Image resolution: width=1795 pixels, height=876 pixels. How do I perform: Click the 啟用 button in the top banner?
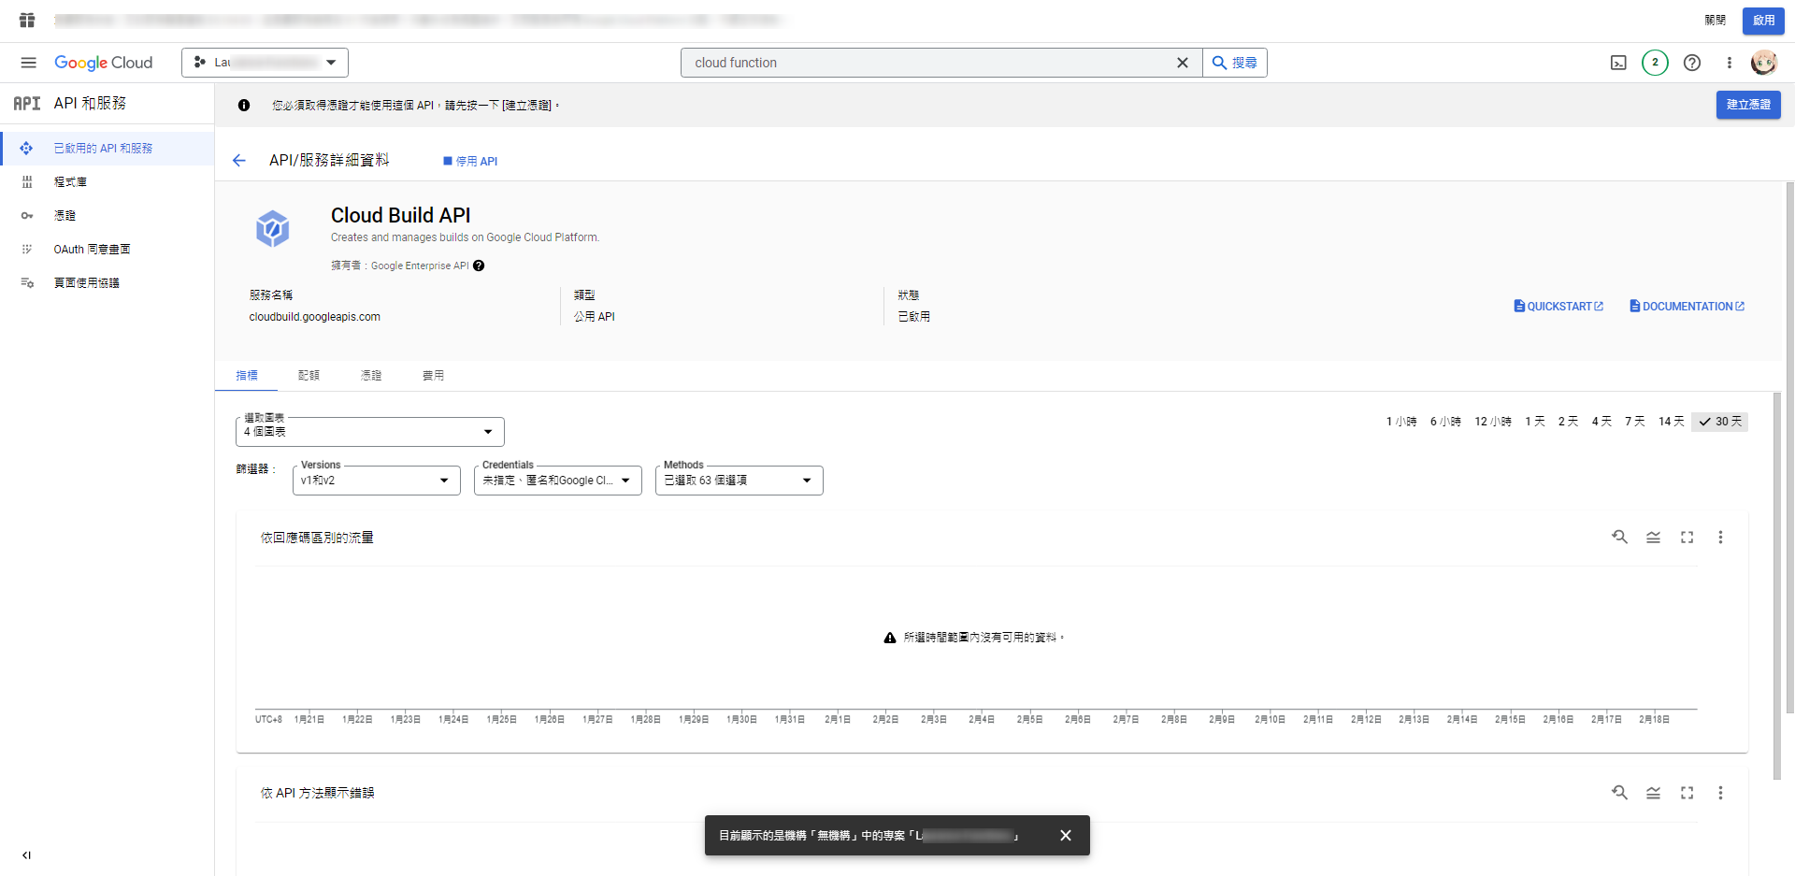point(1763,21)
